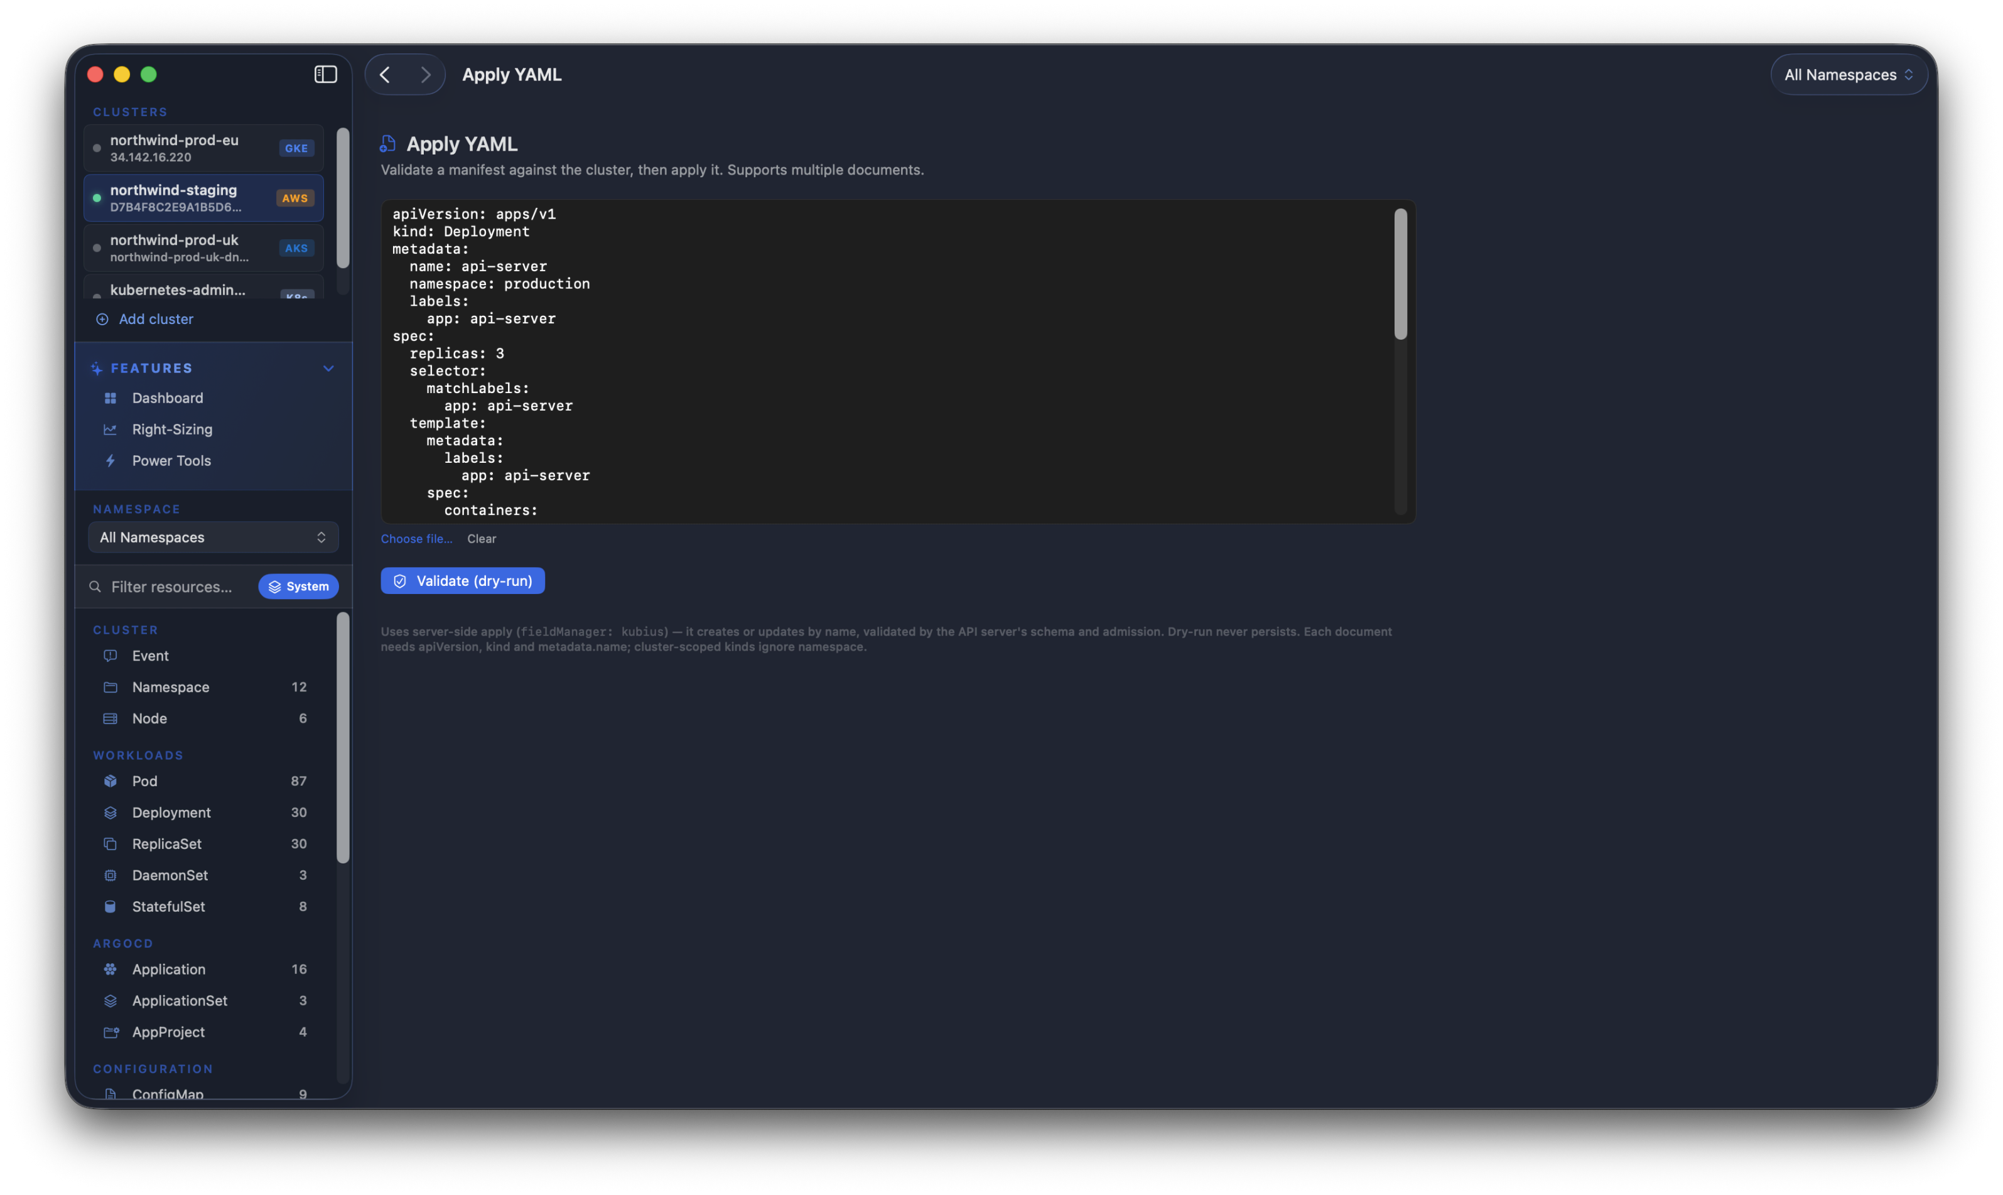The image size is (2003, 1195).
Task: Collapse the Features section chevron
Action: tap(328, 368)
